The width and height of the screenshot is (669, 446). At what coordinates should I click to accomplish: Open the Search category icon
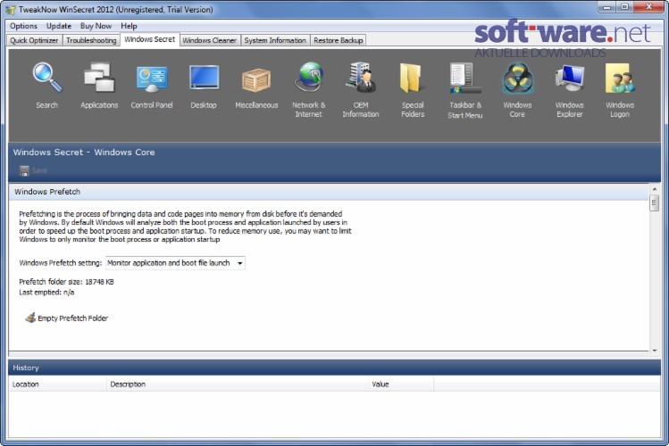pos(47,78)
